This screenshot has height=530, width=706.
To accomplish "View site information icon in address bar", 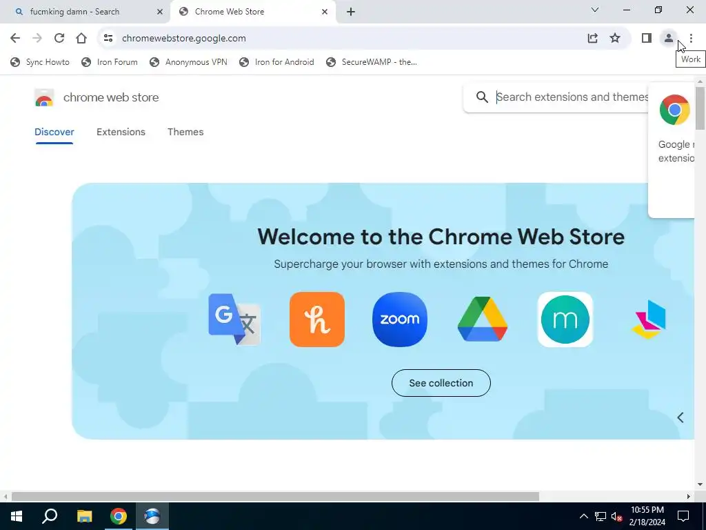I will [x=108, y=39].
